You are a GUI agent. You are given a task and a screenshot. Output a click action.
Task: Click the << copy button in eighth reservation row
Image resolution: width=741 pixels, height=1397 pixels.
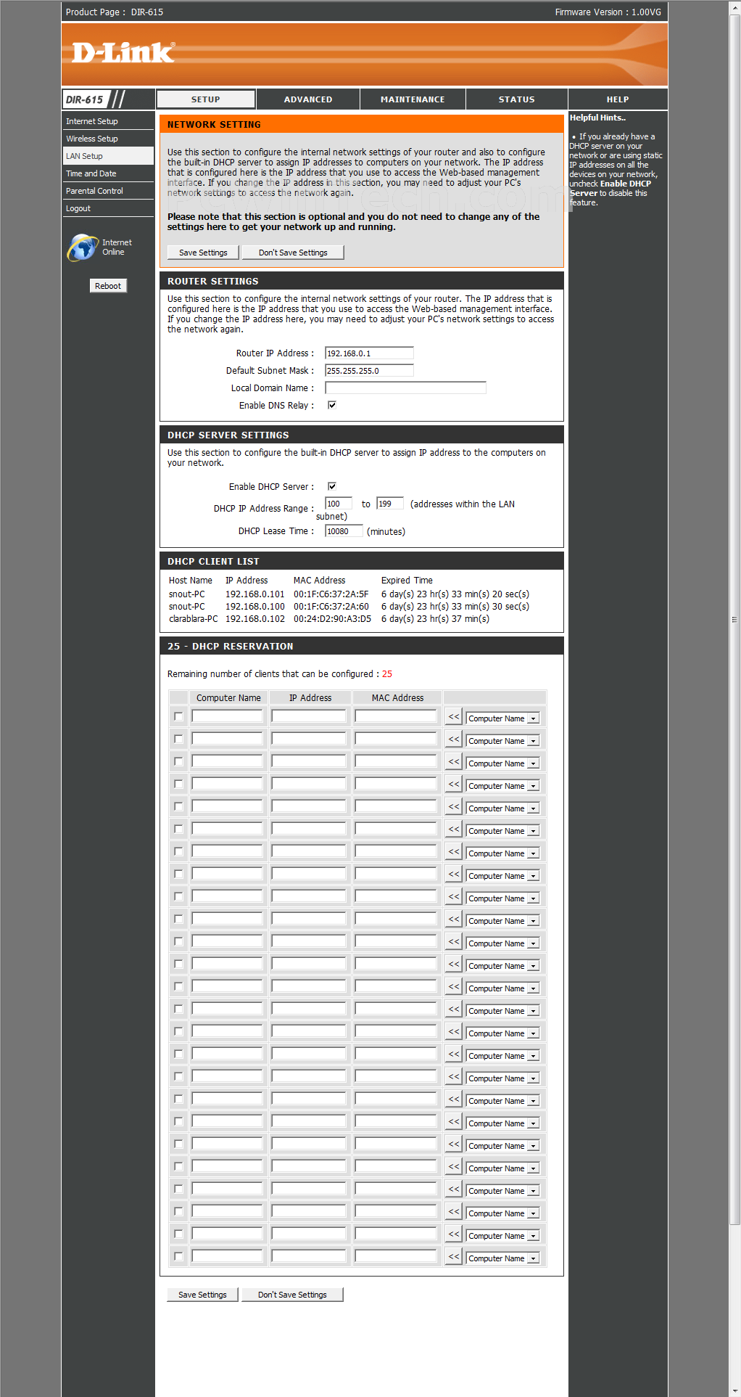[x=454, y=874]
